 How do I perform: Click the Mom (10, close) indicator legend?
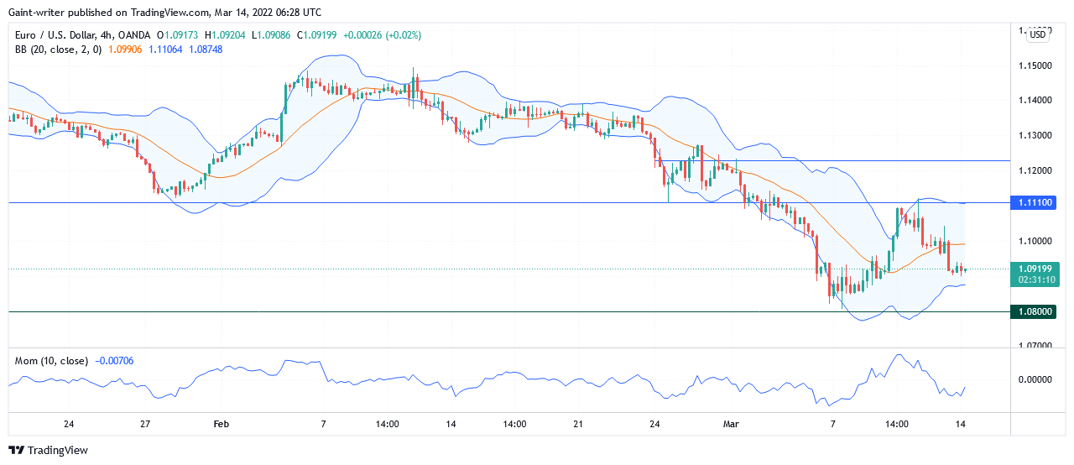pos(51,361)
